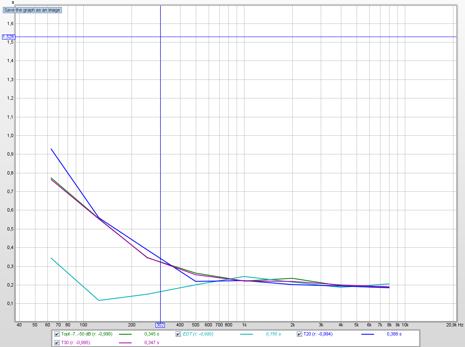Toggle the EDT trace checkbox
The image size is (465, 347).
178,334
